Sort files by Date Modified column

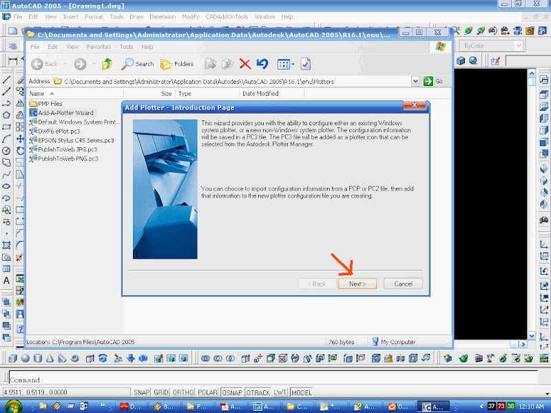point(271,94)
